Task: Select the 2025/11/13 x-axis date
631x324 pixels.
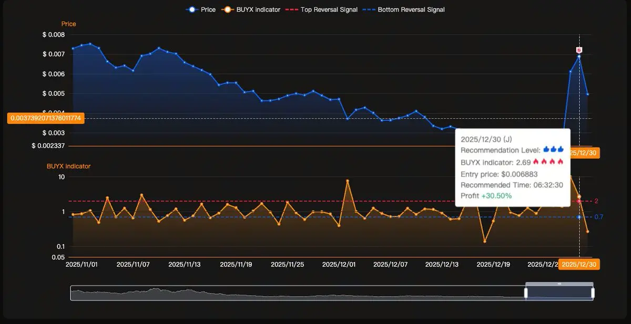Action: pyautogui.click(x=185, y=264)
